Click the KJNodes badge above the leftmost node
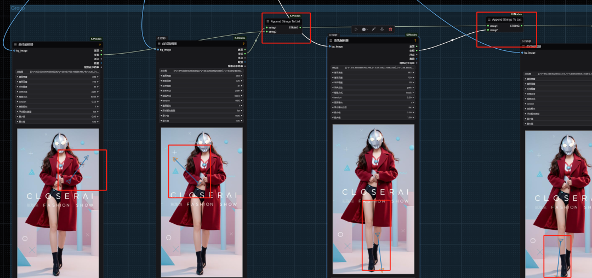This screenshot has height=278, width=592. (96, 39)
